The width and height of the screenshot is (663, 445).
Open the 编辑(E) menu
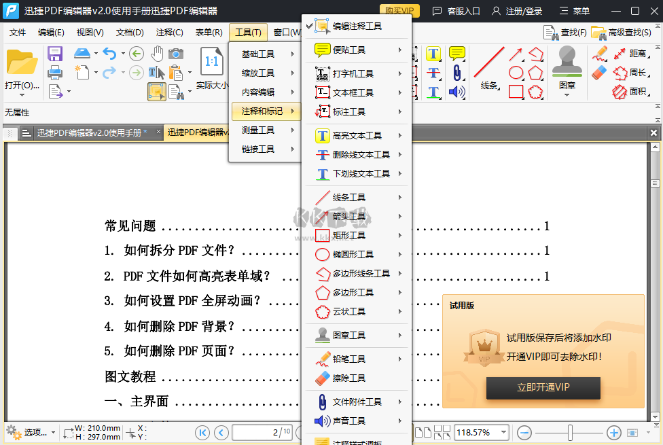(51, 32)
